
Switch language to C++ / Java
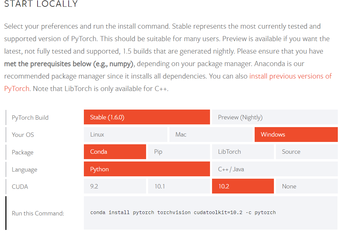tap(274, 169)
